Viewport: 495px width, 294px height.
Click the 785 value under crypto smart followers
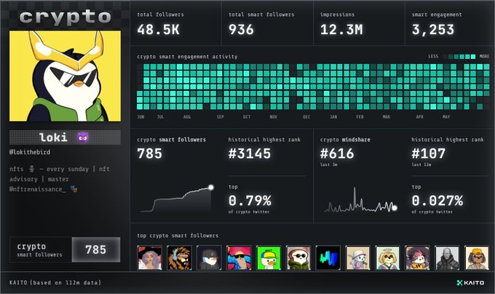(x=149, y=154)
